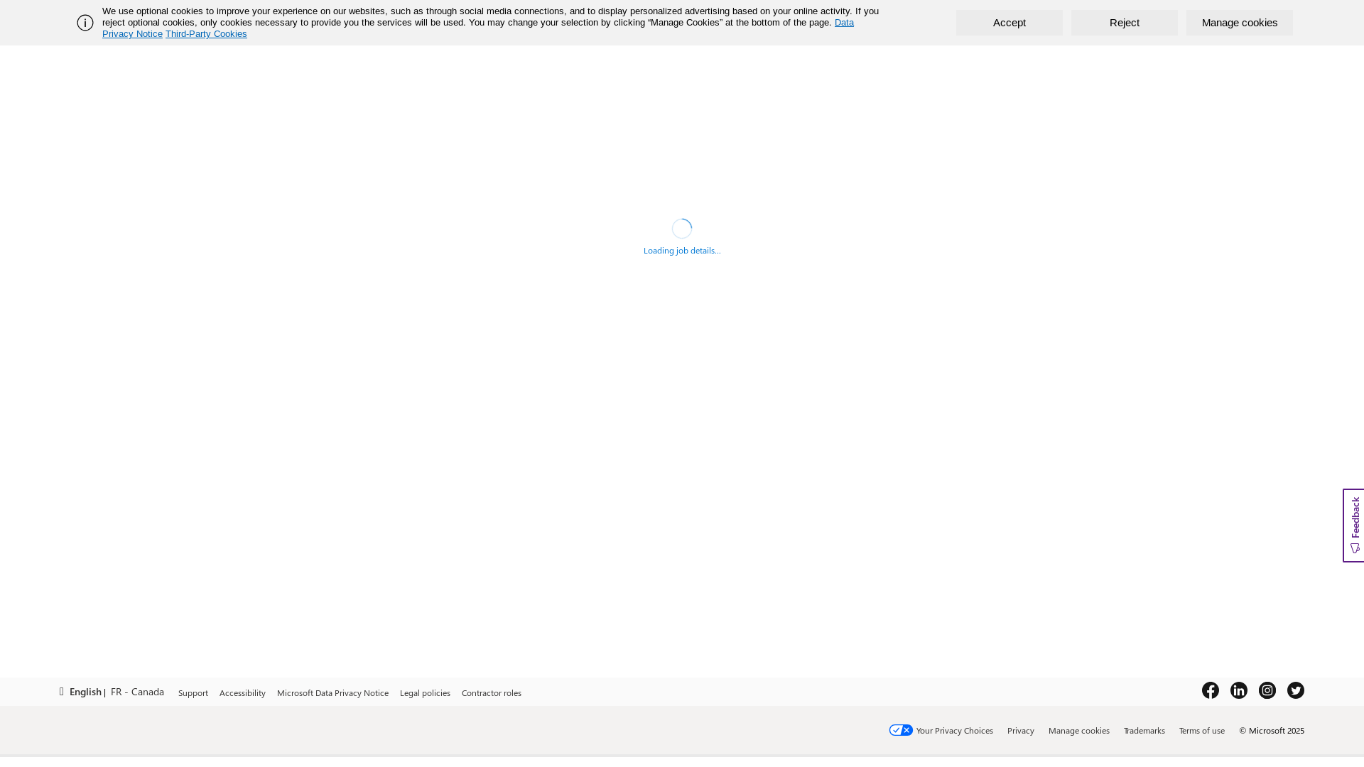Open the LinkedIn icon
The image size is (1364, 767).
(1239, 690)
